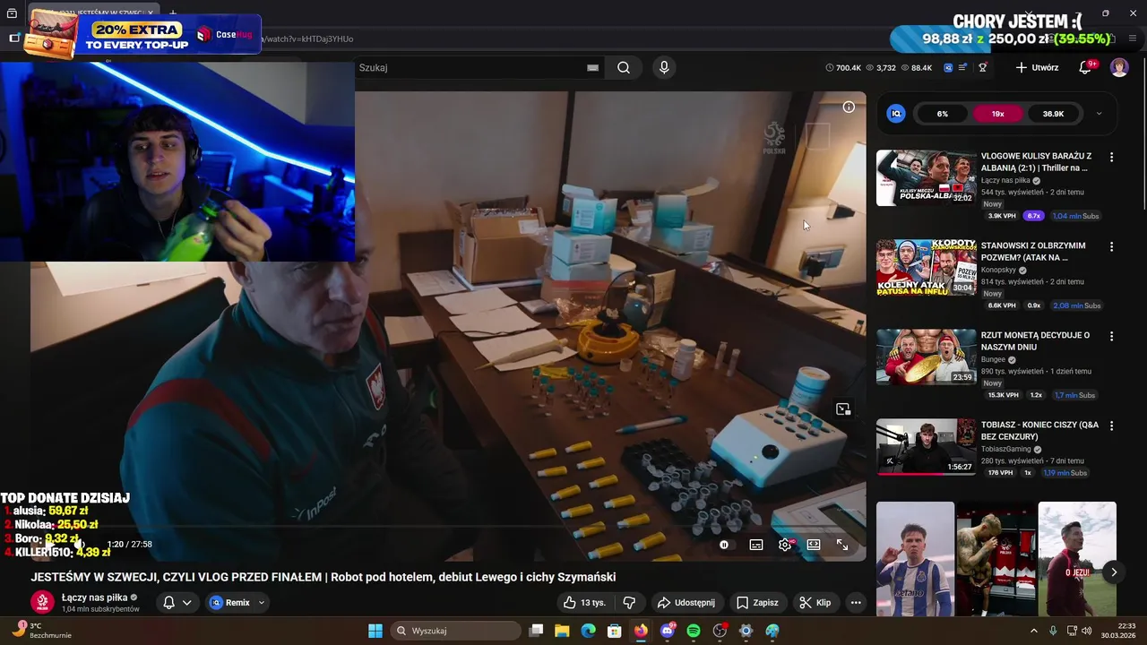Open options for TOBIASZ - KONIEC CISZY video
Screen dimensions: 1147x645
pyautogui.click(x=1111, y=426)
